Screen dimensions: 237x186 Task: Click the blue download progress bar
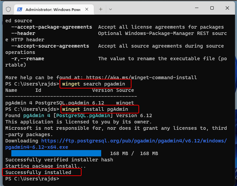click(x=56, y=153)
